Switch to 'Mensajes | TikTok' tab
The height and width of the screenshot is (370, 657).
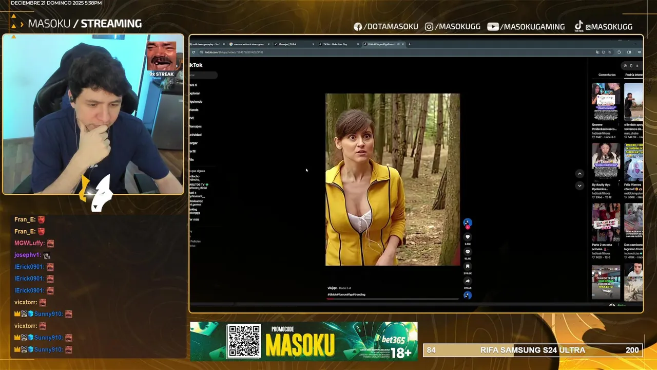(x=294, y=44)
